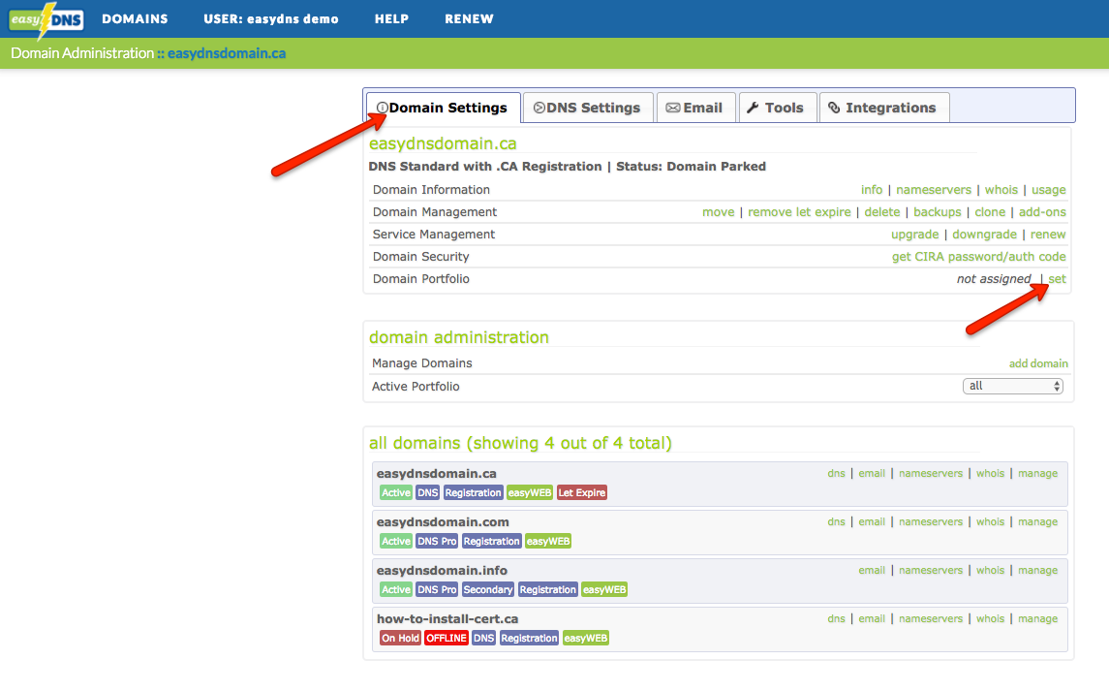Click the arrow icon on DNS Settings tab

coord(539,108)
